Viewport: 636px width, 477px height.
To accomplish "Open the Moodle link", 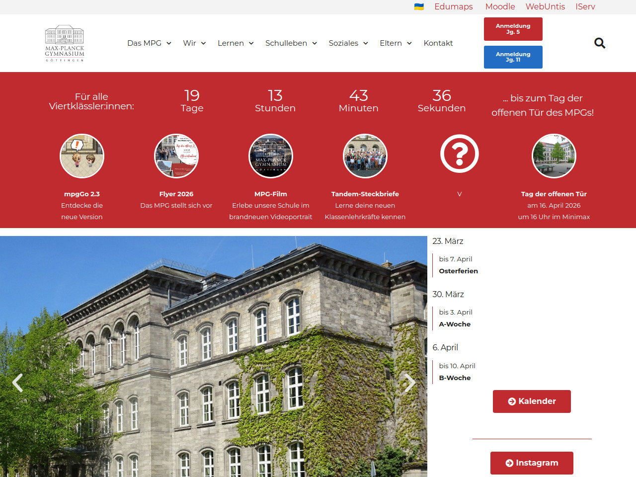I will [x=500, y=7].
